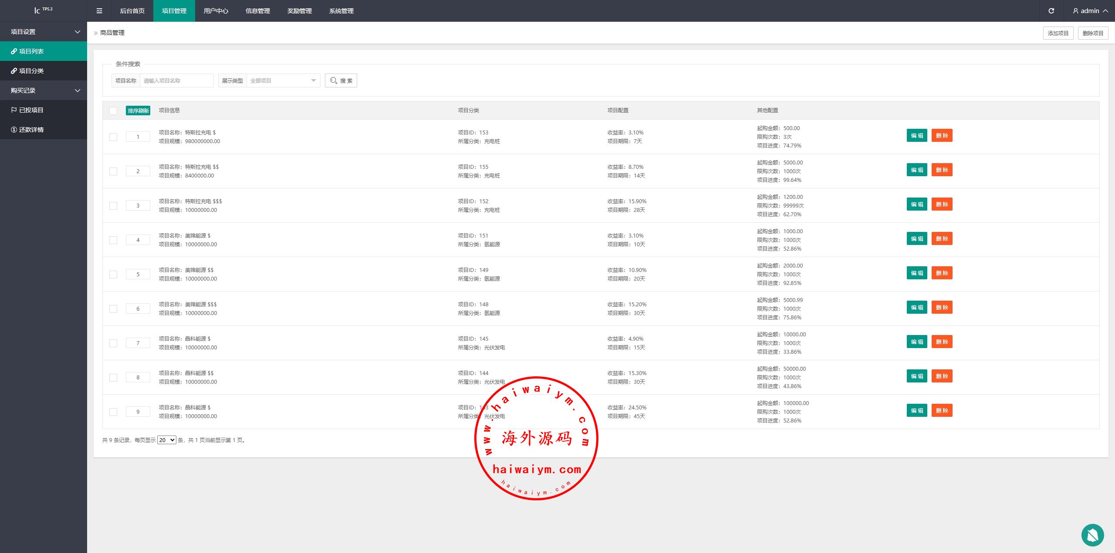1115x553 pixels.
Task: Toggle the sidebar collapse hamburger icon
Action: tap(99, 11)
